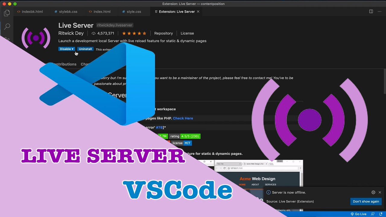
Task: Click the 'Server is now offline.' message
Action: coord(289,192)
